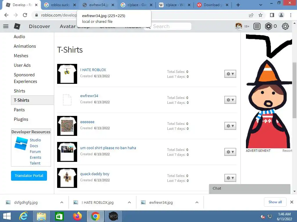Select Shirts in the sidebar

pos(19,91)
